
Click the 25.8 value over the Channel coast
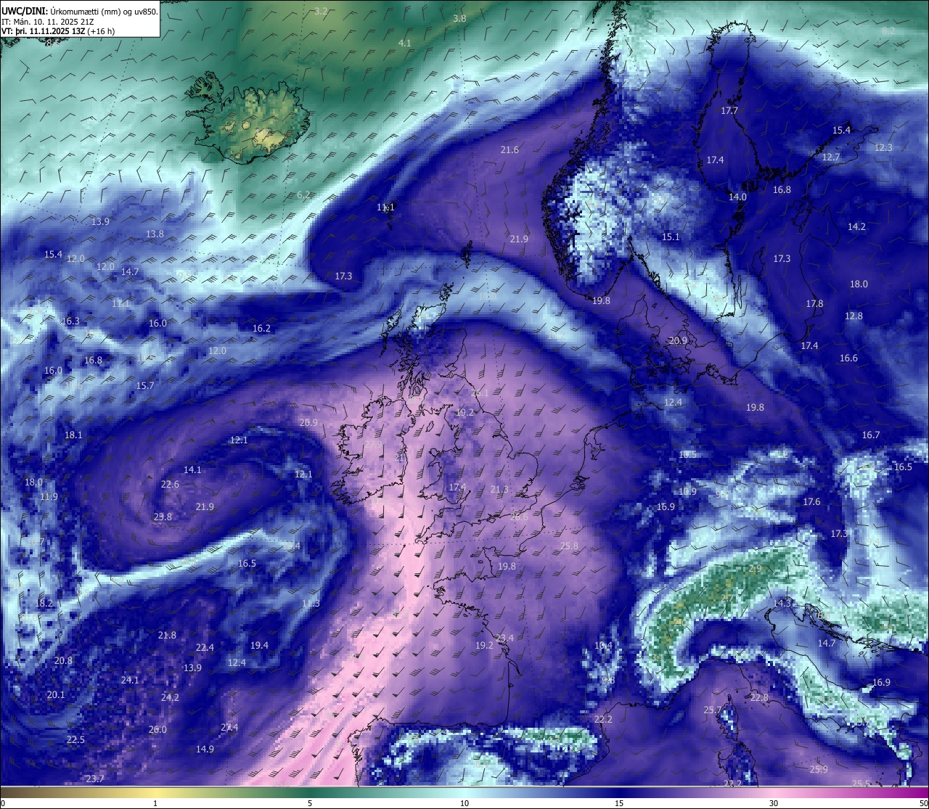[569, 546]
